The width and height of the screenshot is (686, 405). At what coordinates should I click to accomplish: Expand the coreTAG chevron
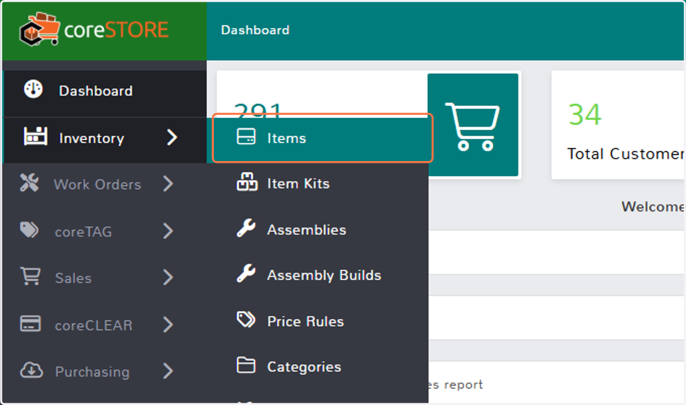pos(167,231)
